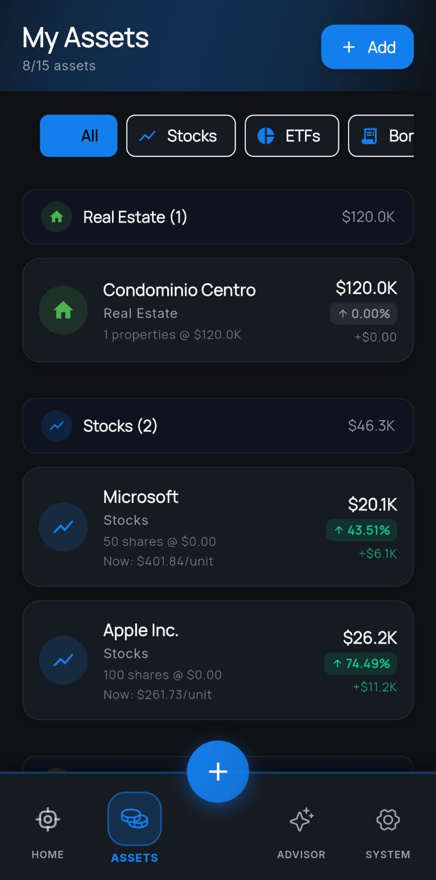Image resolution: width=436 pixels, height=880 pixels.
Task: Select the All filter chip
Action: [79, 136]
